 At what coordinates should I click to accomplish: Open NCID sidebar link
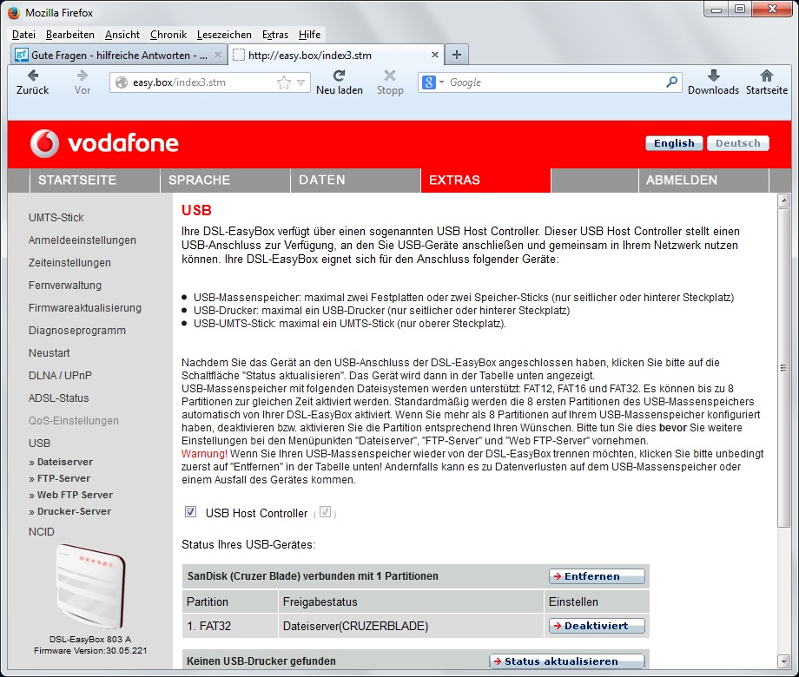click(42, 532)
